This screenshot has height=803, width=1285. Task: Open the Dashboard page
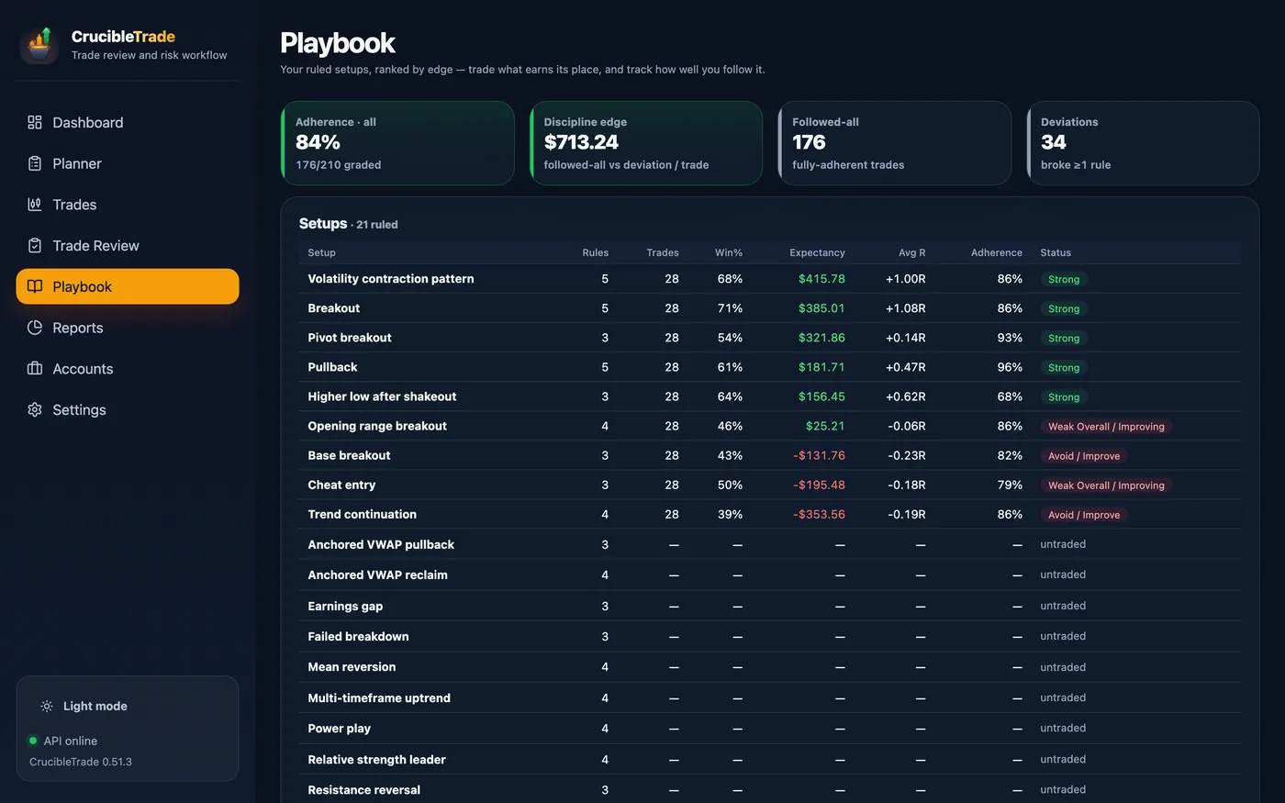coord(128,122)
